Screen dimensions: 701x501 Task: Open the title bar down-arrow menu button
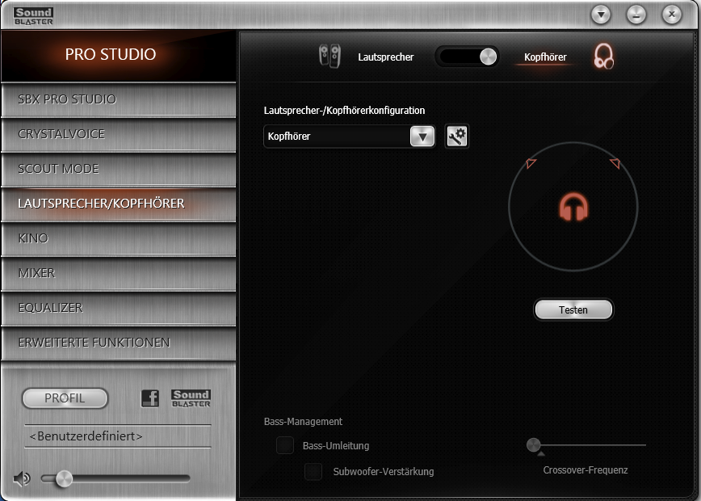pos(601,15)
